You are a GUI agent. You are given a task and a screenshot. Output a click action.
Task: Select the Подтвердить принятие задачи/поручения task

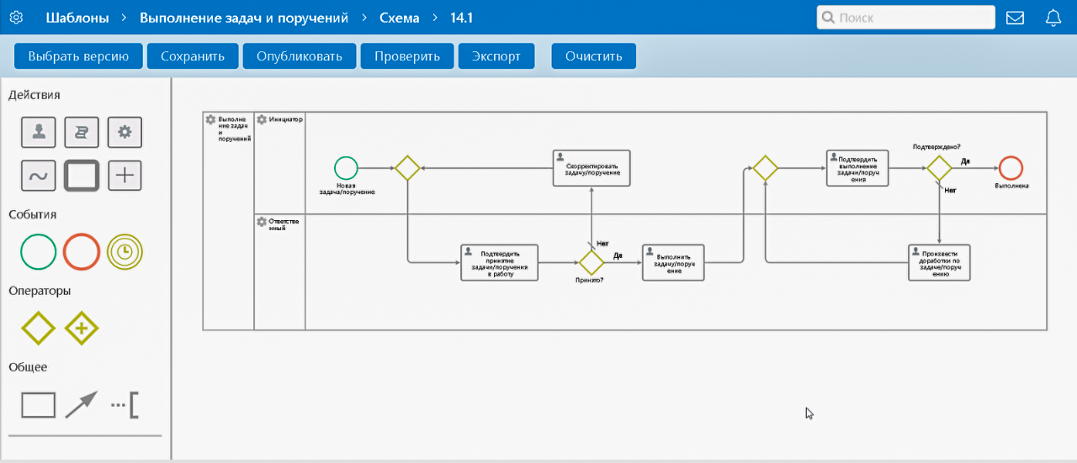pos(500,261)
